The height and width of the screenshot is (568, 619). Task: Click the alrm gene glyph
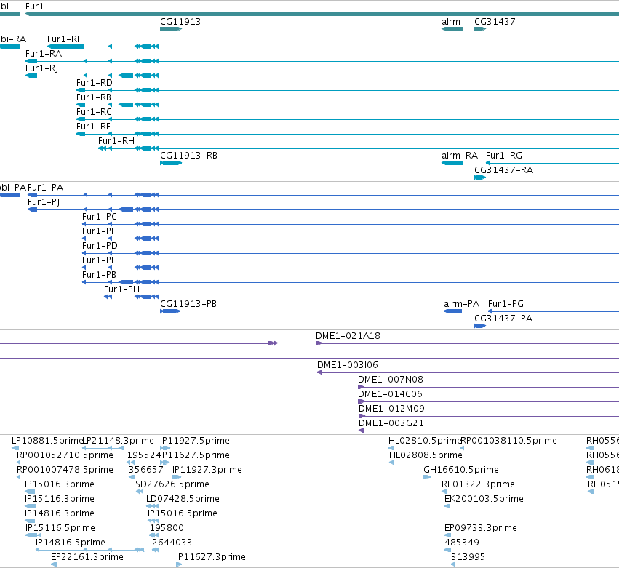(452, 29)
